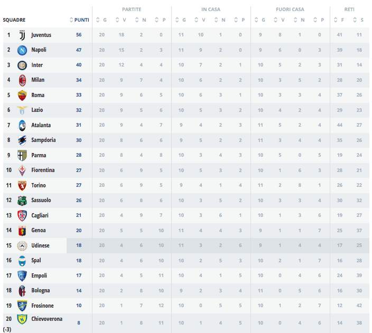This screenshot has width=372, height=333.
Task: Open the Udinese team name link
Action: 40,245
